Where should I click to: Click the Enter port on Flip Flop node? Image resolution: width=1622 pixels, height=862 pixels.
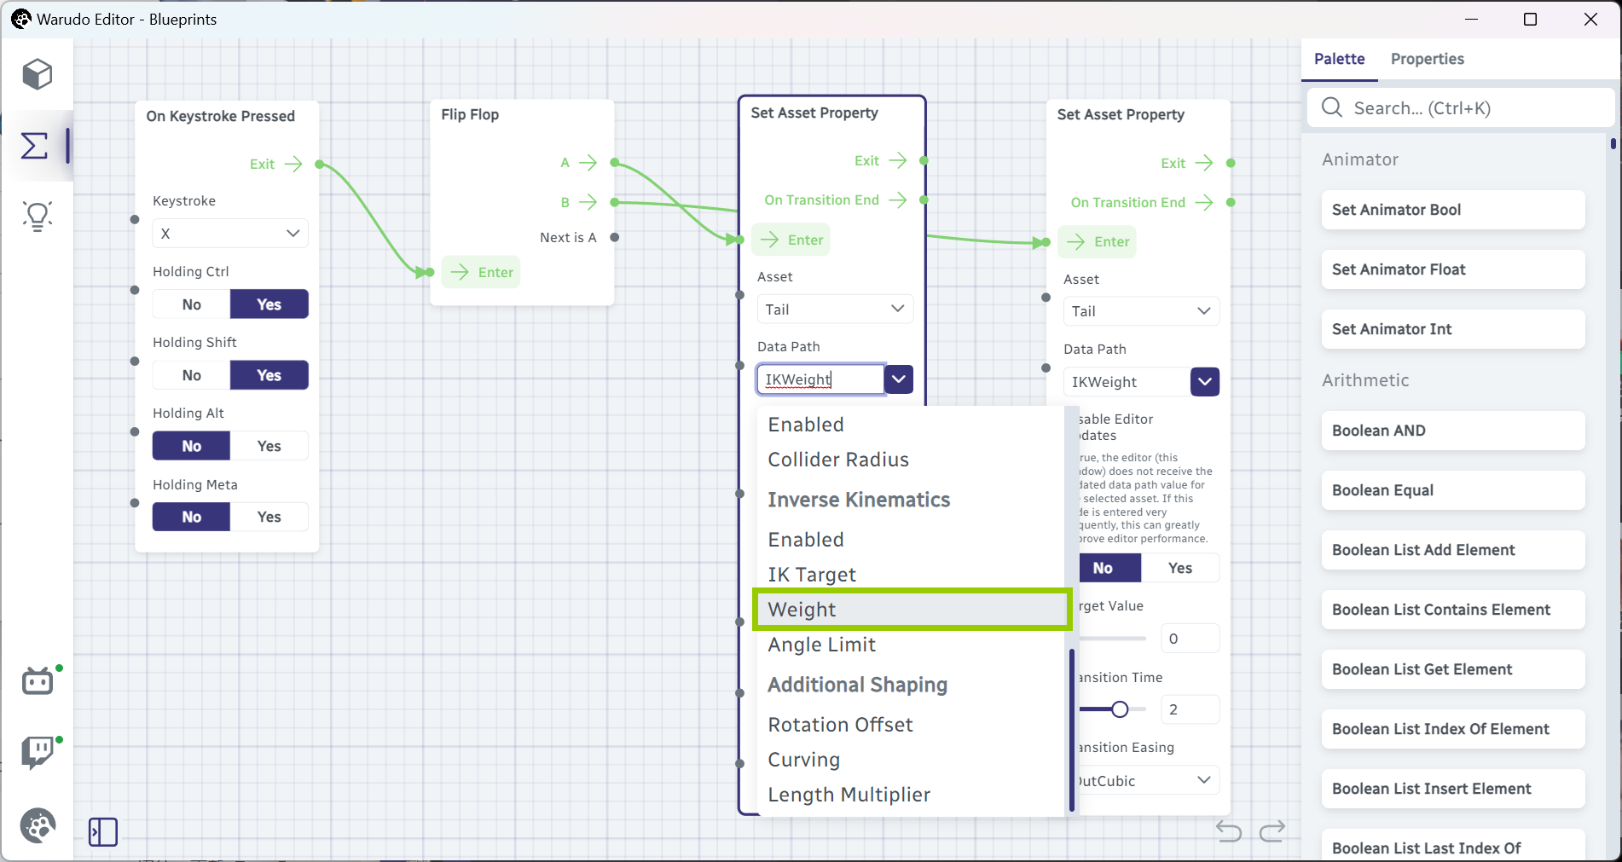481,272
